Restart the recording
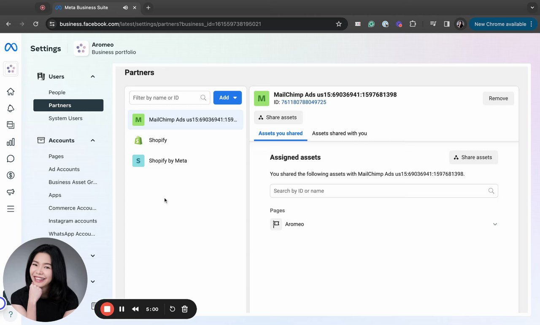Screen dimensions: 540x325 point(172,309)
